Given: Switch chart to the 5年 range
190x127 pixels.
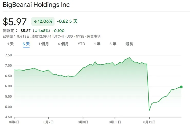Looking at the screenshot, I should click(113, 44).
